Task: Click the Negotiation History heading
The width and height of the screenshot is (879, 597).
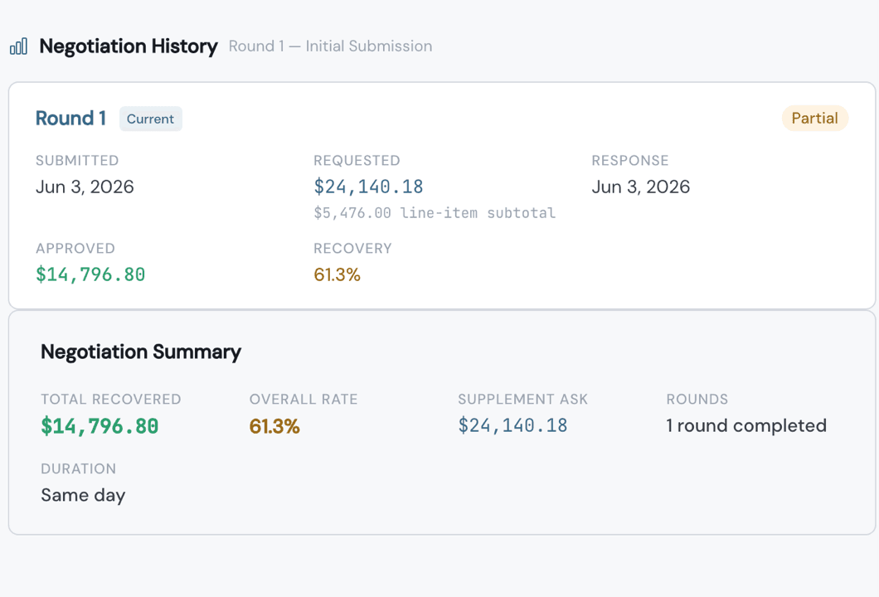Action: point(129,46)
